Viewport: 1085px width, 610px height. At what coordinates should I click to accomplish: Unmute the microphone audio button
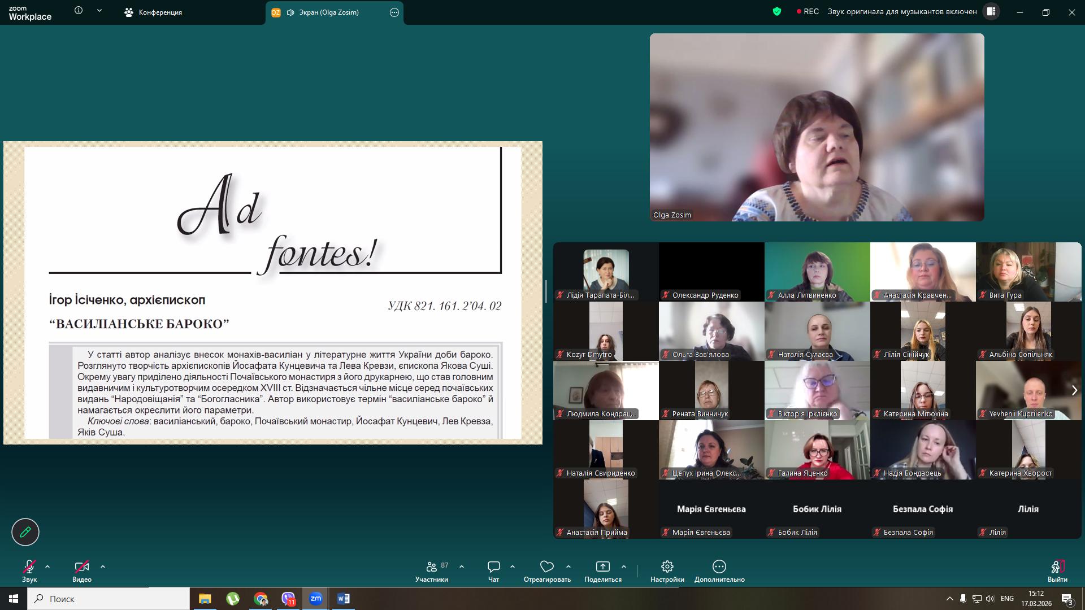pyautogui.click(x=29, y=567)
